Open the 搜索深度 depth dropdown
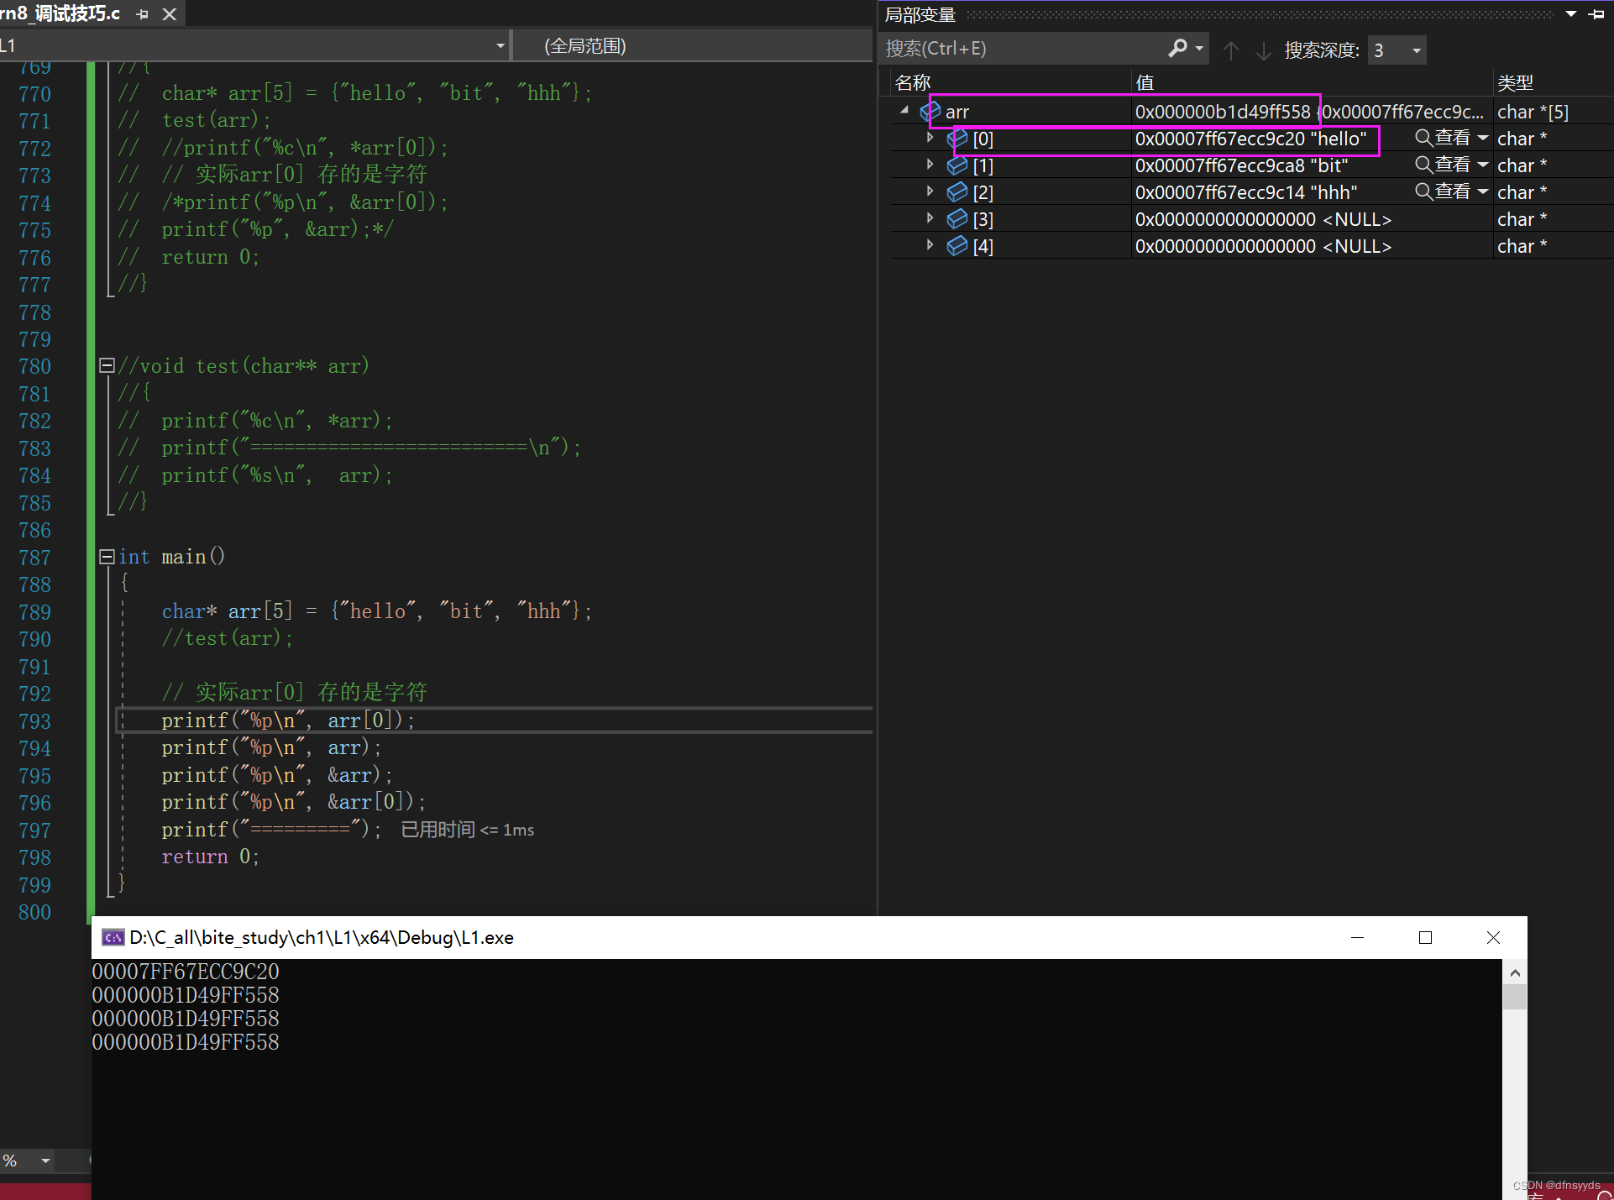 point(1416,50)
